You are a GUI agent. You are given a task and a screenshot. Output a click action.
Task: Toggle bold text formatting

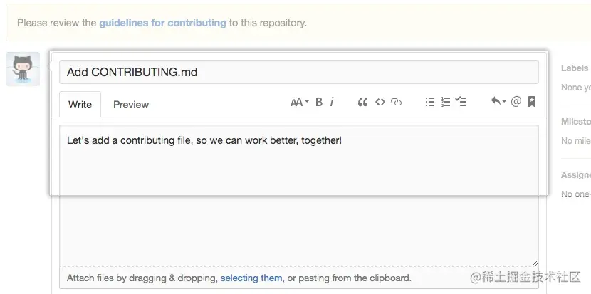click(319, 102)
